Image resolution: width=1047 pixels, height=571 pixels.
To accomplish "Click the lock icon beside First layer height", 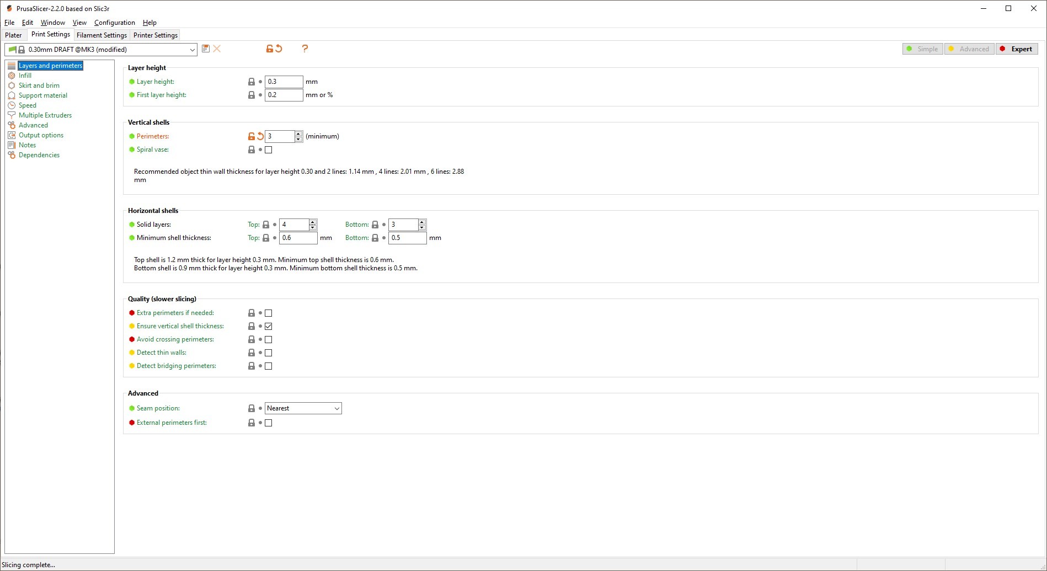I will pos(252,95).
